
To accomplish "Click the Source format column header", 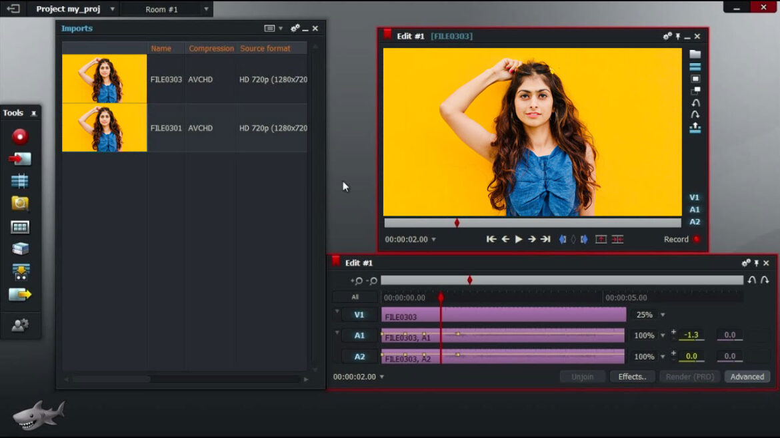I will tap(265, 49).
